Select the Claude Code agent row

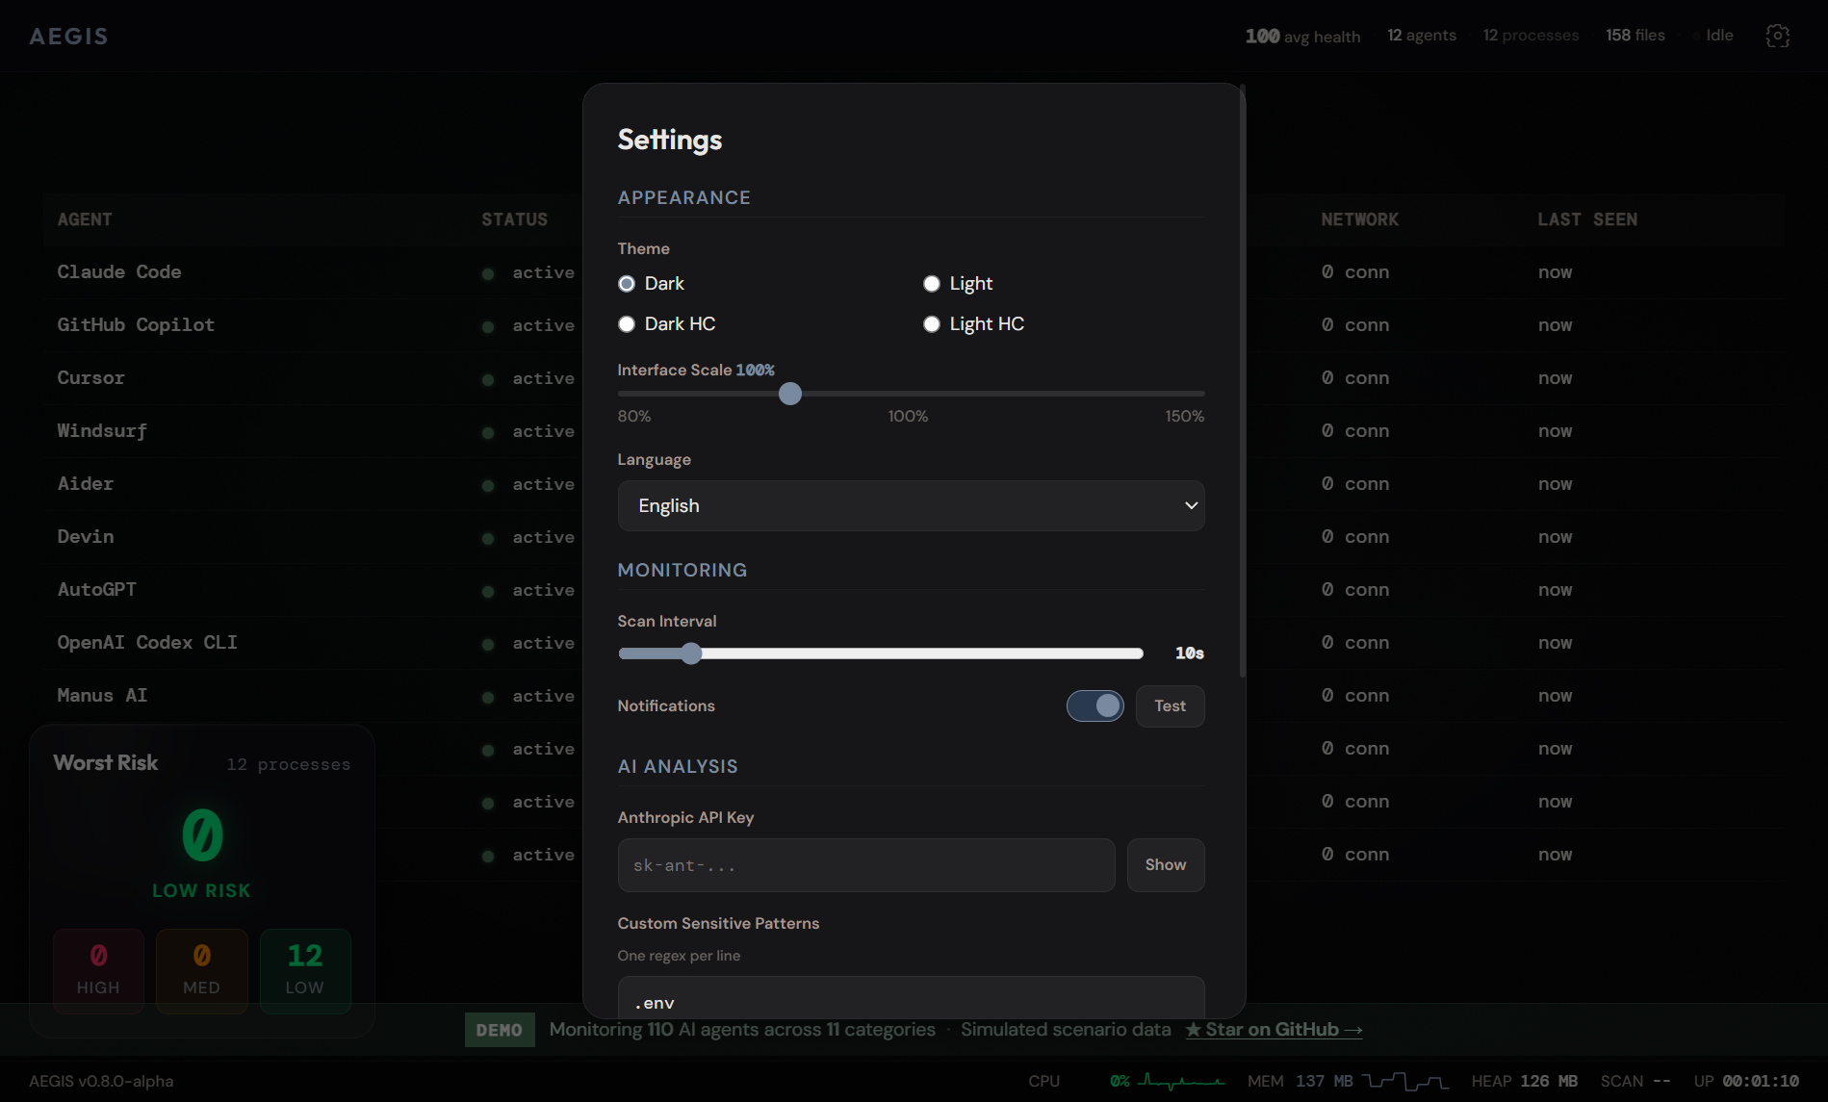point(313,272)
